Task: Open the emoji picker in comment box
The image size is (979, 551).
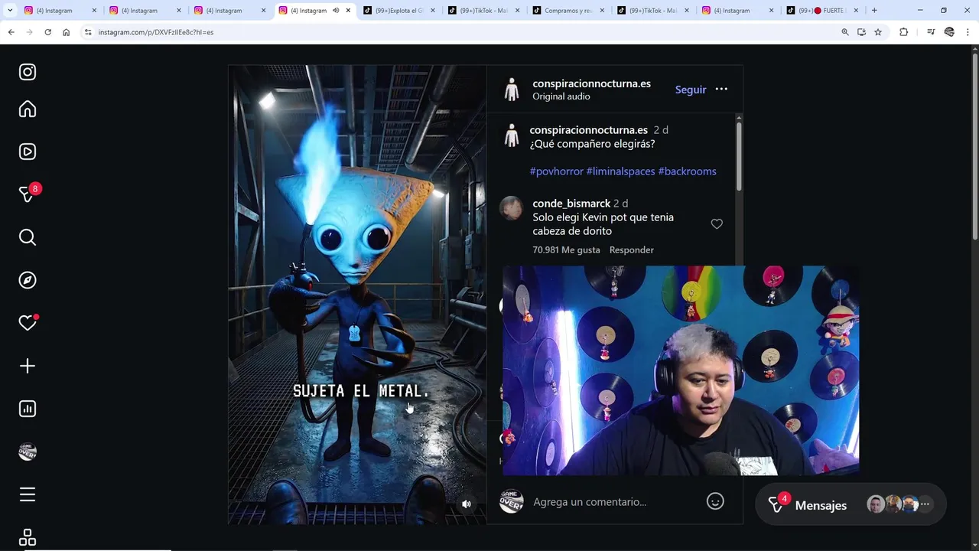Action: (x=715, y=501)
